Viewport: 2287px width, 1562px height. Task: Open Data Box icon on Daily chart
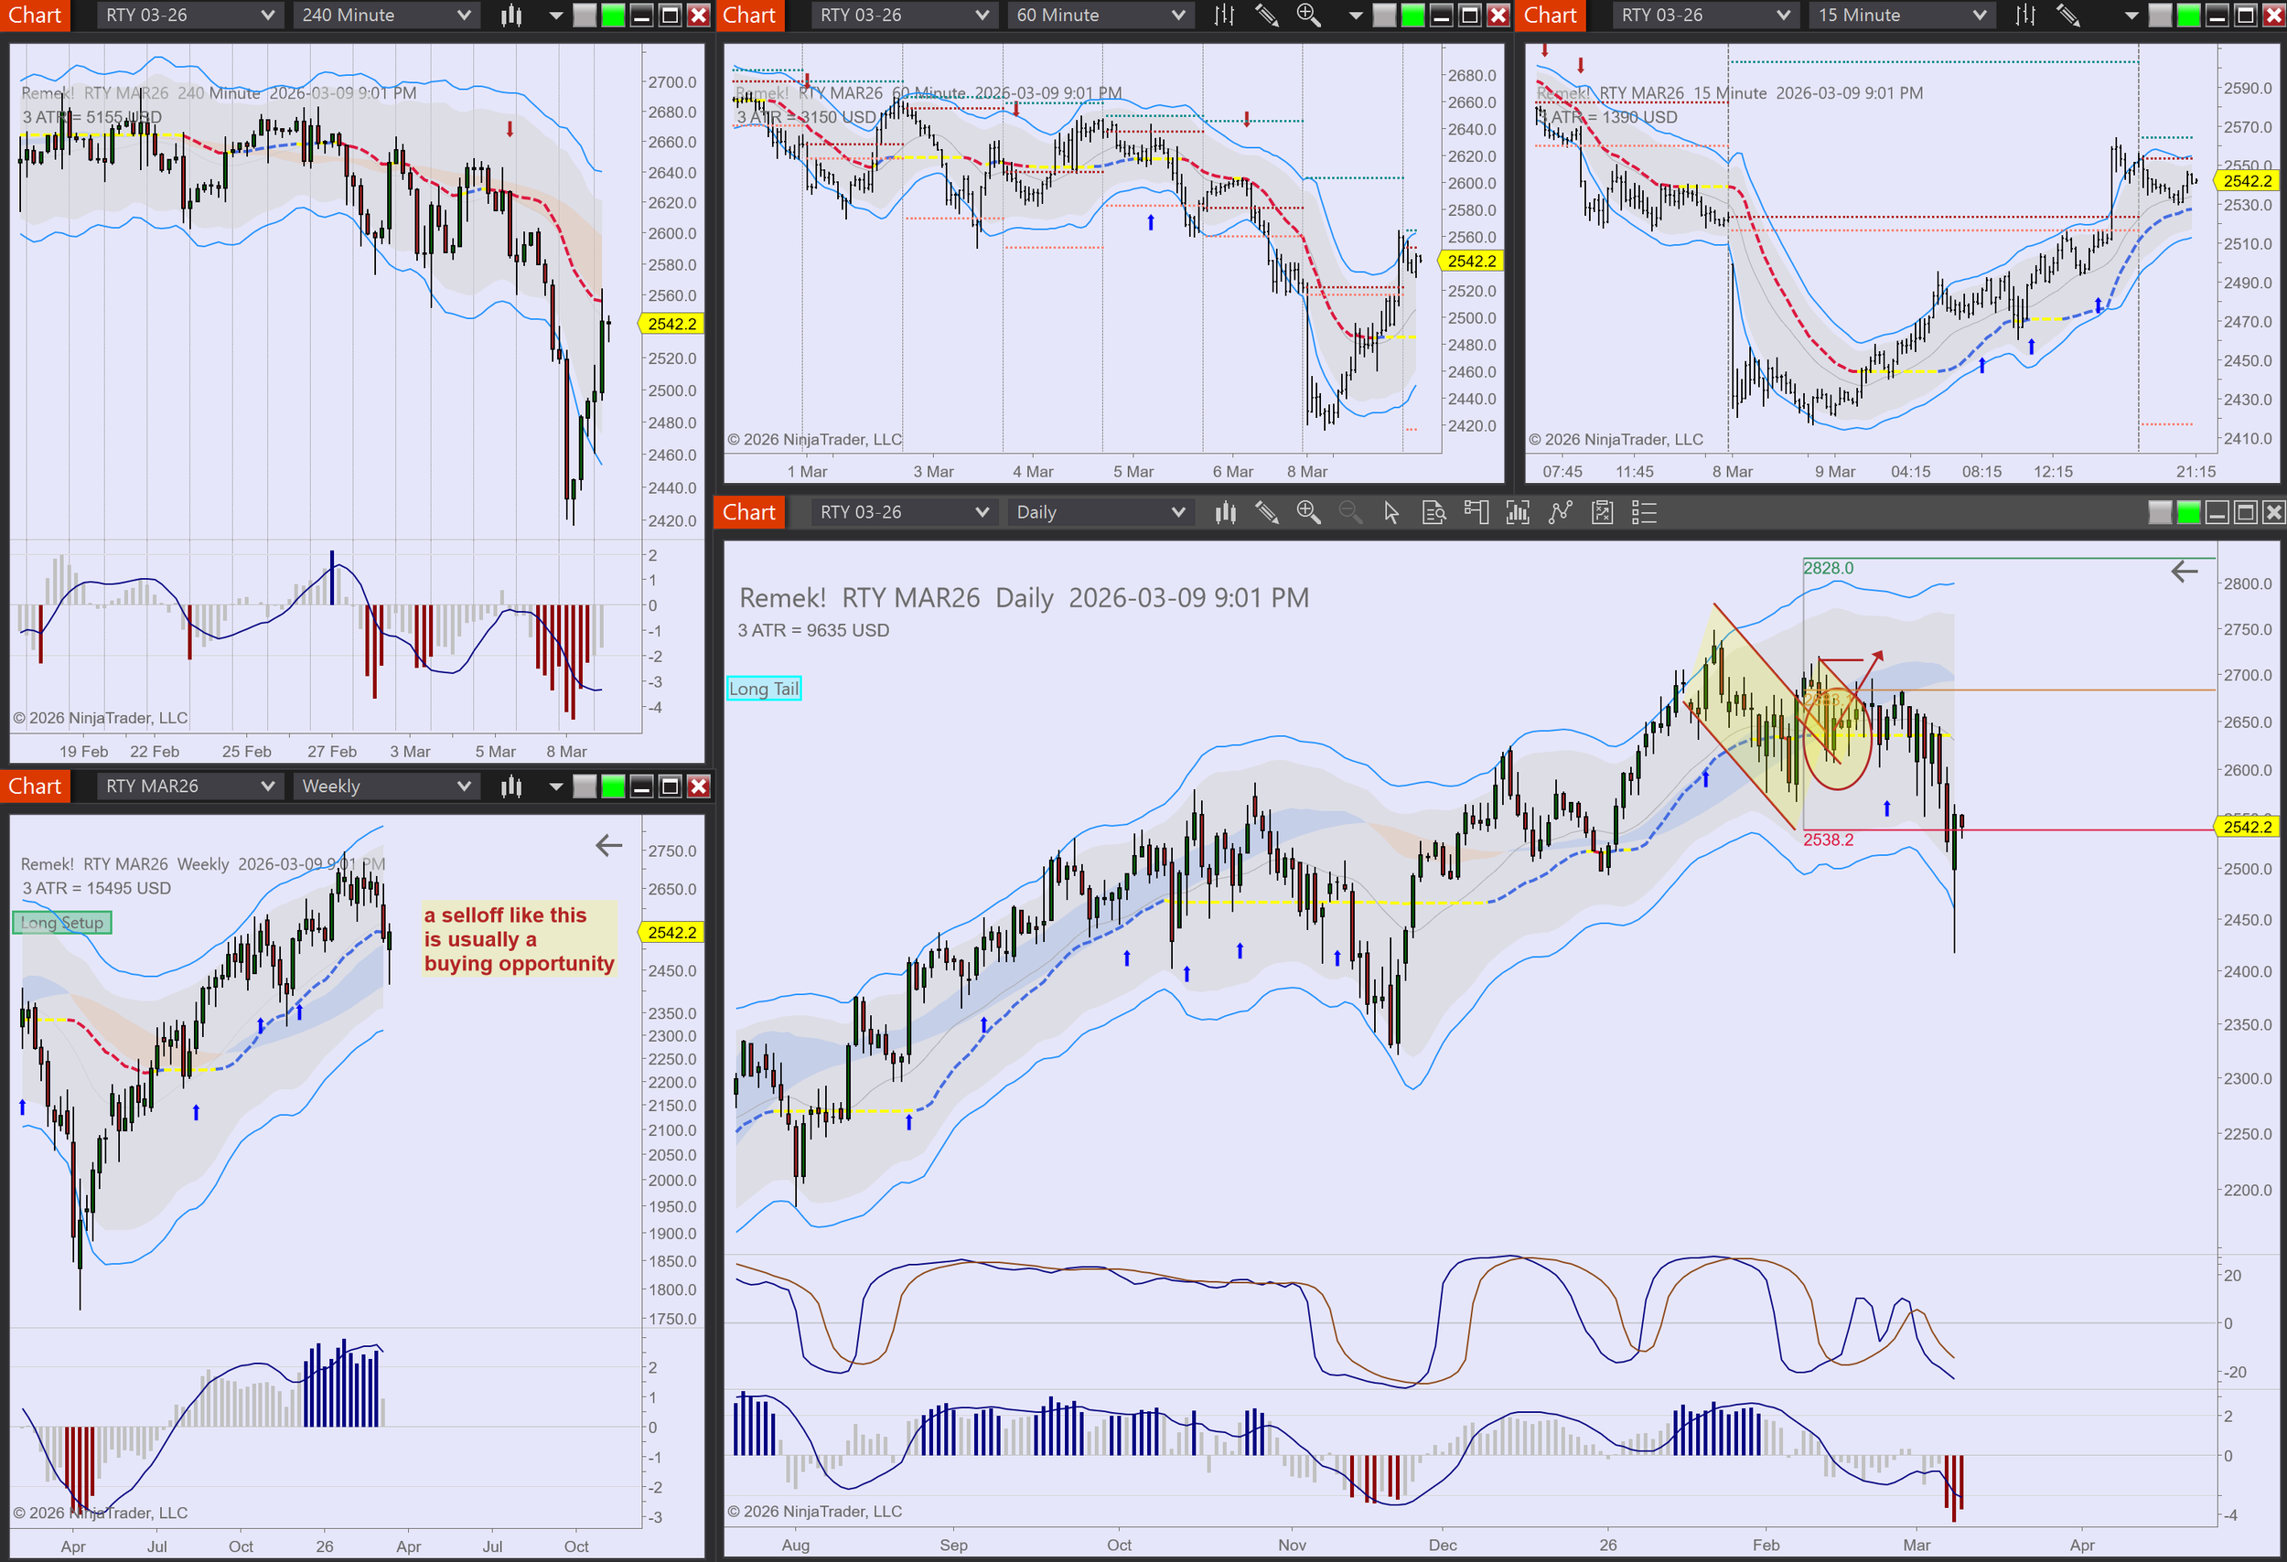[x=1433, y=512]
